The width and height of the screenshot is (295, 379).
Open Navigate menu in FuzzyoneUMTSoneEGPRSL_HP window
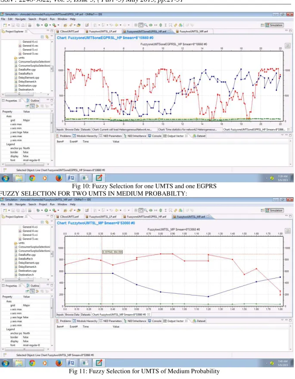(x=20, y=19)
